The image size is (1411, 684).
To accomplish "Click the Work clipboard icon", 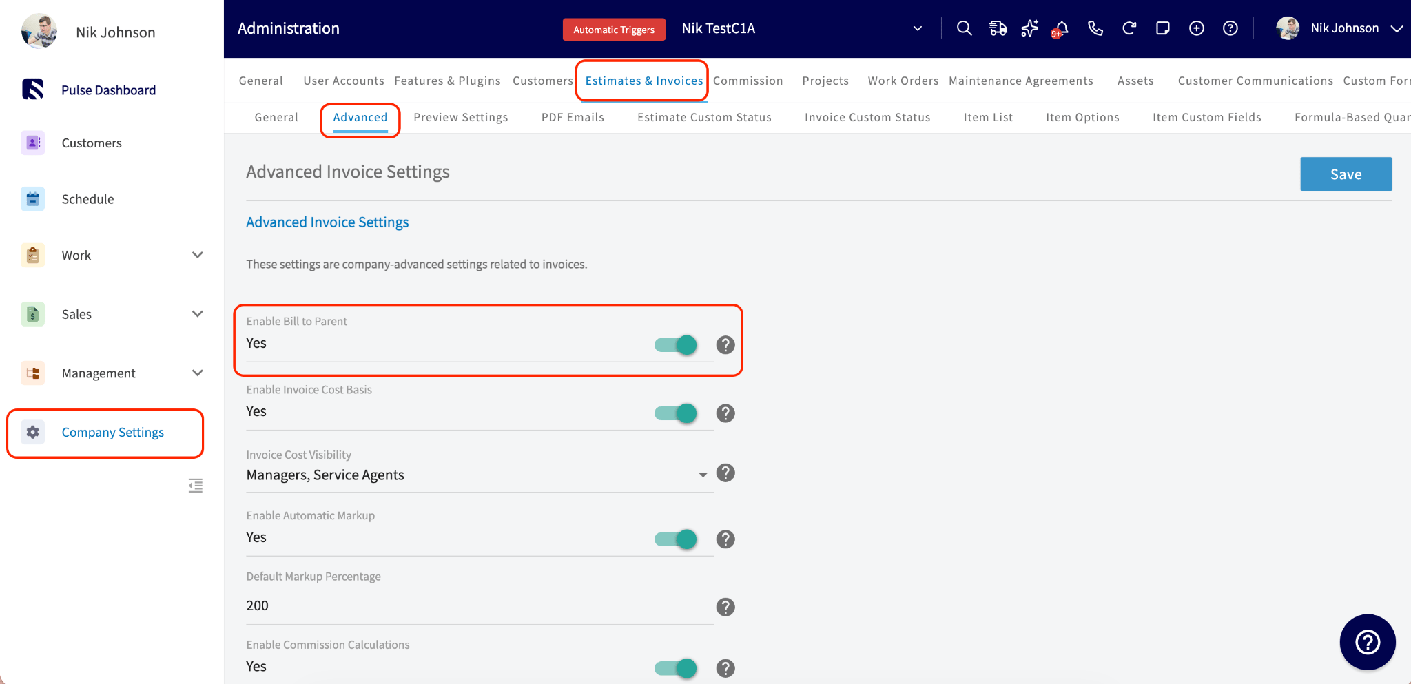I will tap(33, 255).
